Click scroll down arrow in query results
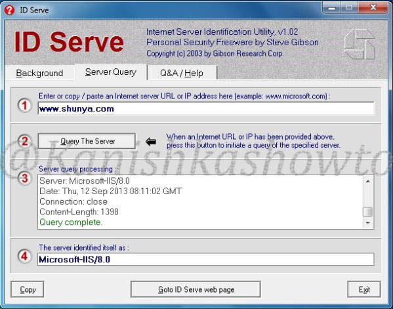 point(367,222)
